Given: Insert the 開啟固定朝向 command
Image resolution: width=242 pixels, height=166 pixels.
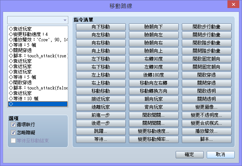Looking at the screenshot, I should click(x=206, y=59).
